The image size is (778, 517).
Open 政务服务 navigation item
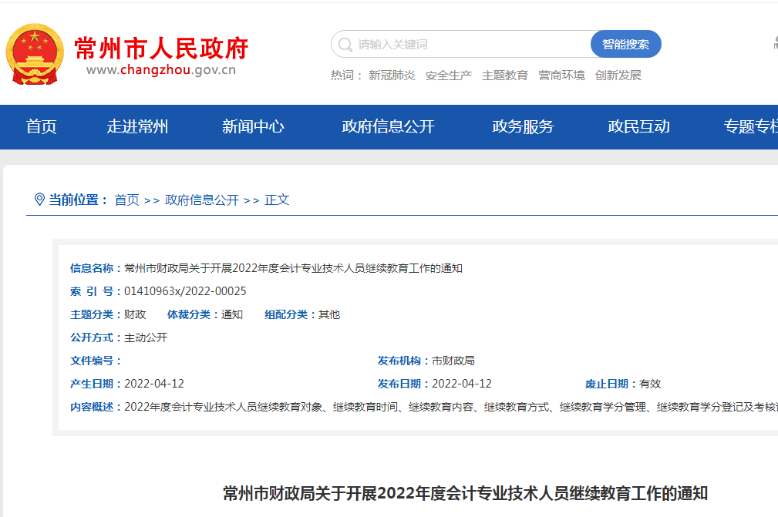[x=523, y=127]
